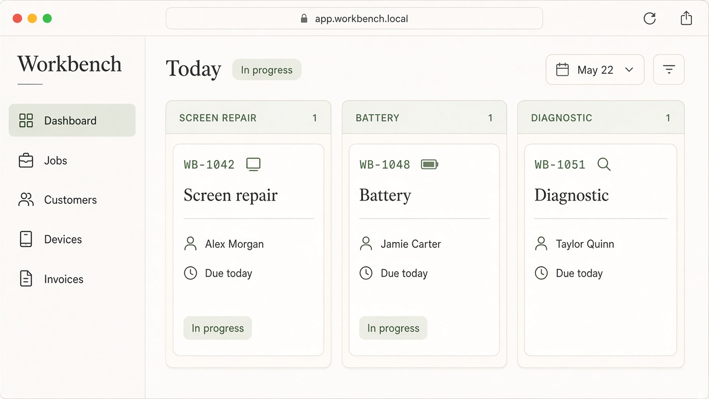Click the person icon beside Jamie Carter
709x399 pixels.
coord(366,244)
